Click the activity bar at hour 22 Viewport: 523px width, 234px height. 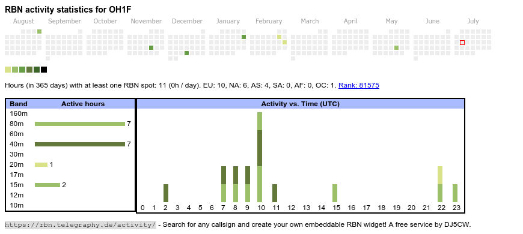440,184
